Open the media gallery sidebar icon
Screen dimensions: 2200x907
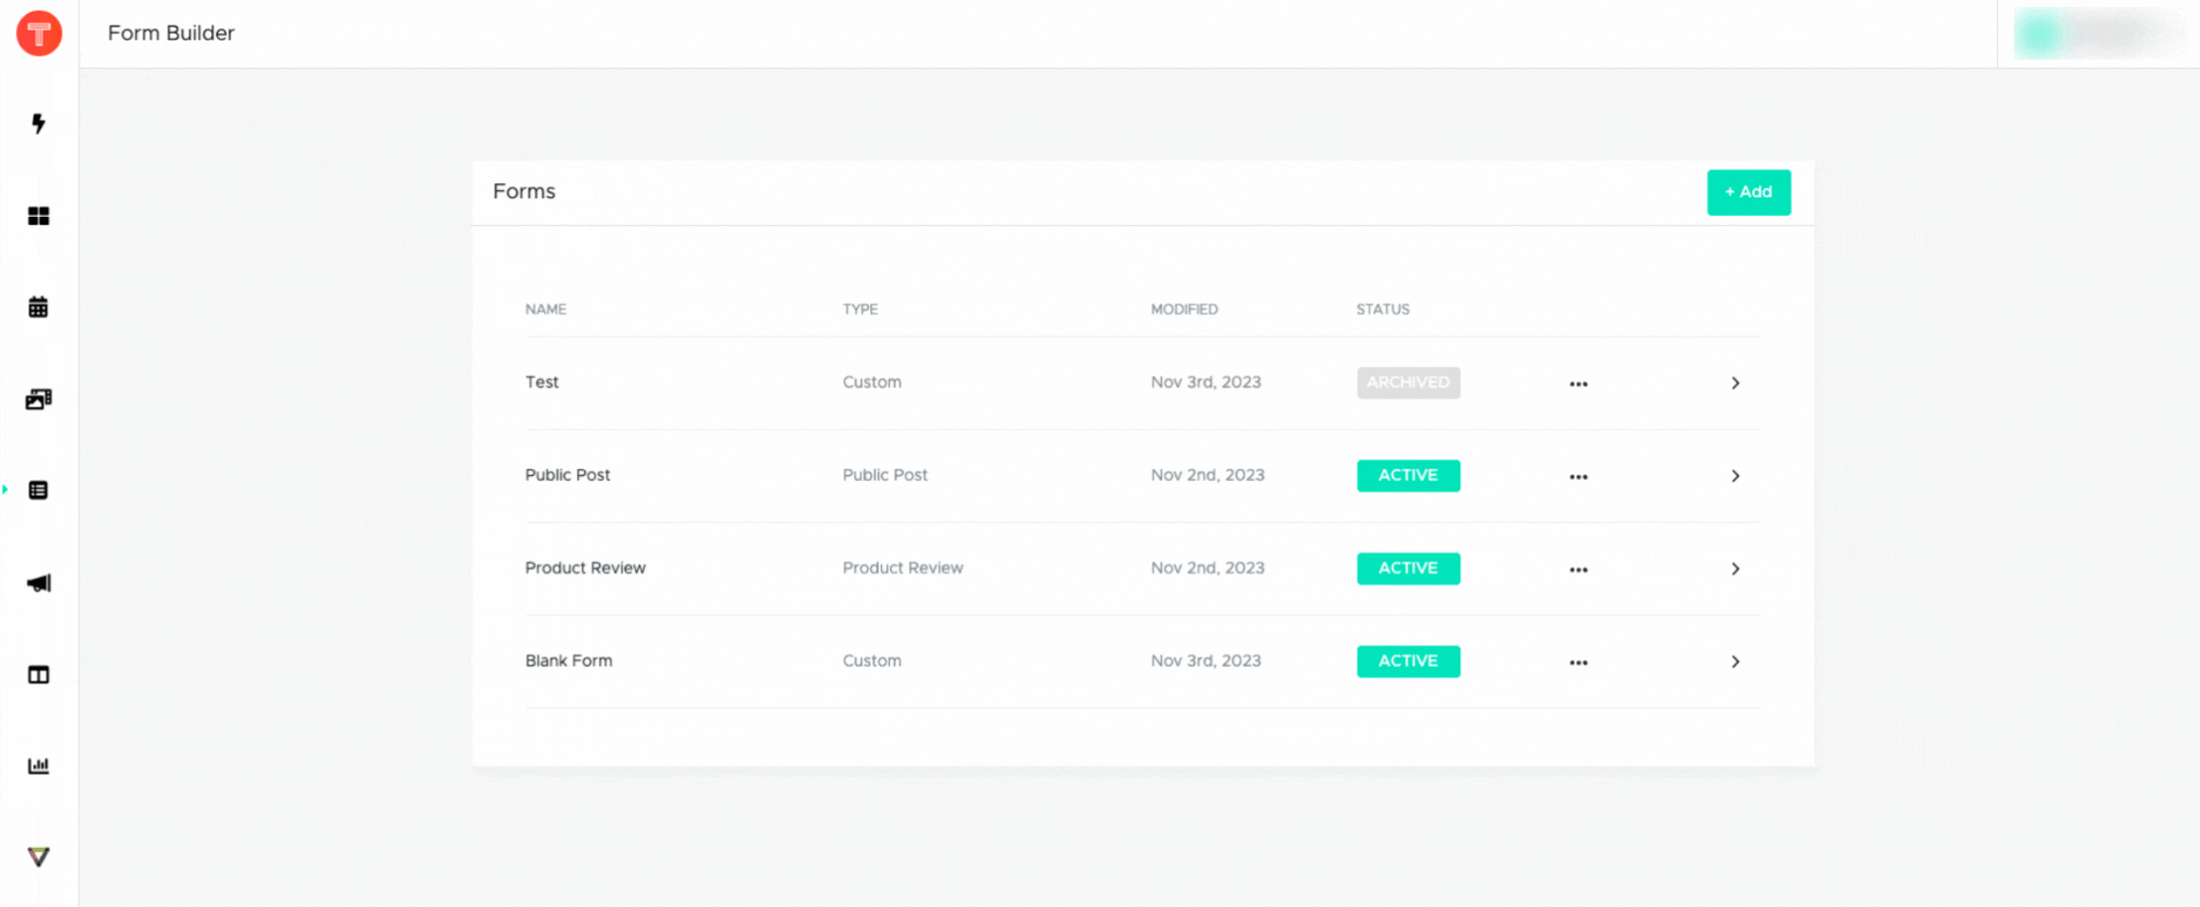(38, 398)
